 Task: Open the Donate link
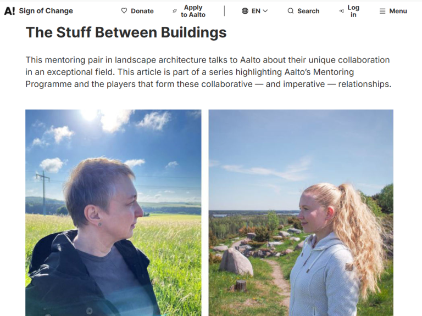[137, 11]
